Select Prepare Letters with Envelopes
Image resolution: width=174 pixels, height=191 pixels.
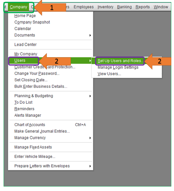(x=42, y=166)
